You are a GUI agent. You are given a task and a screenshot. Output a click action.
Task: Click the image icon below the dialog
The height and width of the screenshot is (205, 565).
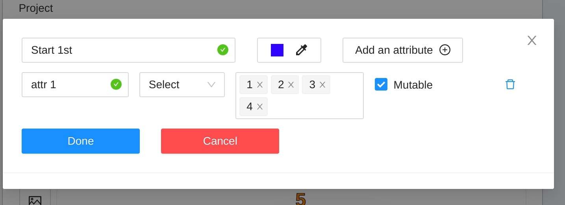(x=35, y=200)
